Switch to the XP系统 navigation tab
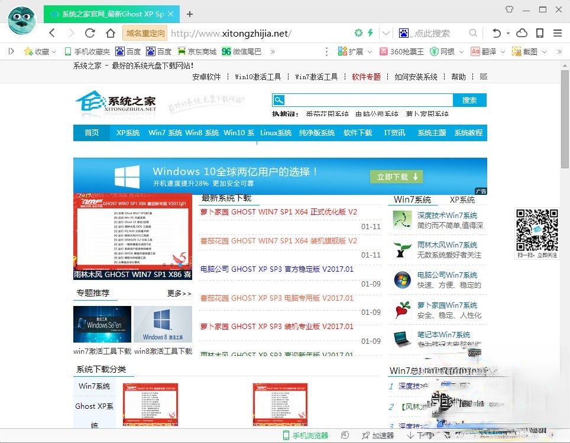Image resolution: width=570 pixels, height=443 pixels. click(128, 133)
